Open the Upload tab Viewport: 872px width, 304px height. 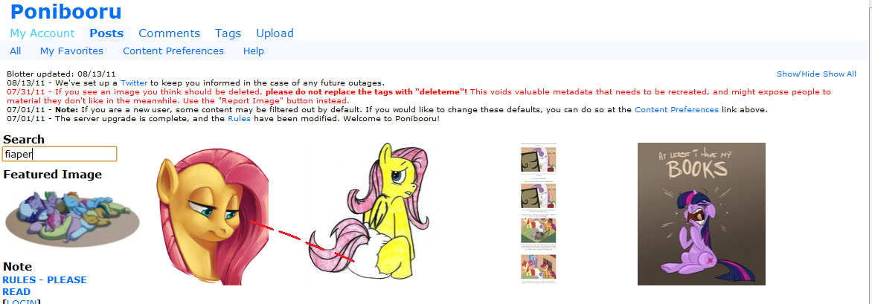(x=275, y=33)
